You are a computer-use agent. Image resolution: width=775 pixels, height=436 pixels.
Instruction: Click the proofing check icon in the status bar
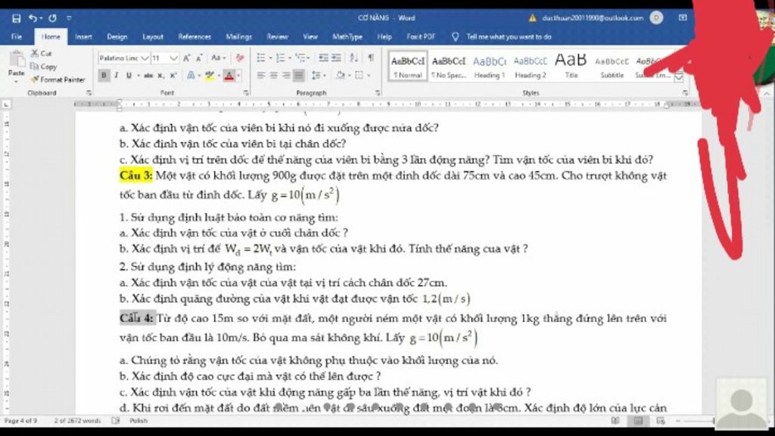tap(116, 421)
